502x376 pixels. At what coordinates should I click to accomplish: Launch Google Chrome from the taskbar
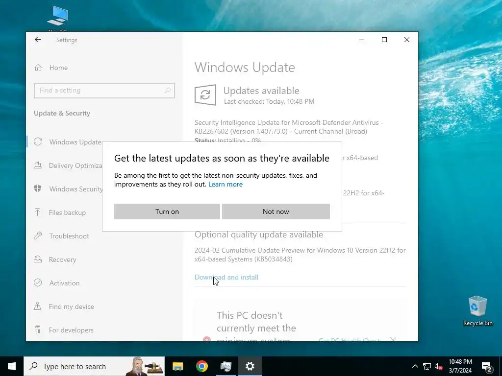(201, 366)
